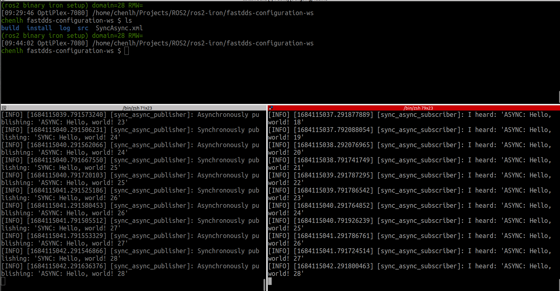Select the '/bin/zsh 71x23' pane title
The height and width of the screenshot is (291, 560).
(x=137, y=108)
